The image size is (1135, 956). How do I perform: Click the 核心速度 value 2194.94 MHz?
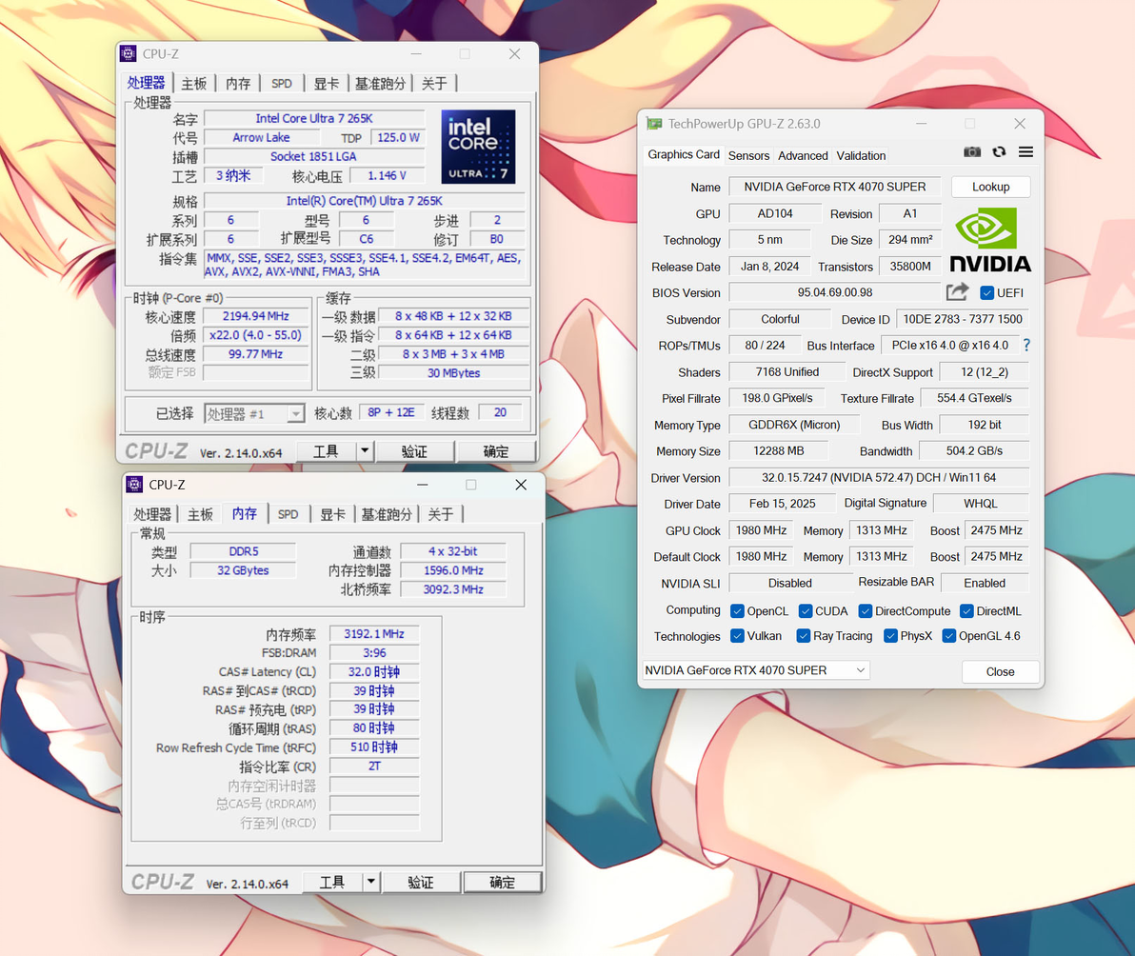point(255,316)
